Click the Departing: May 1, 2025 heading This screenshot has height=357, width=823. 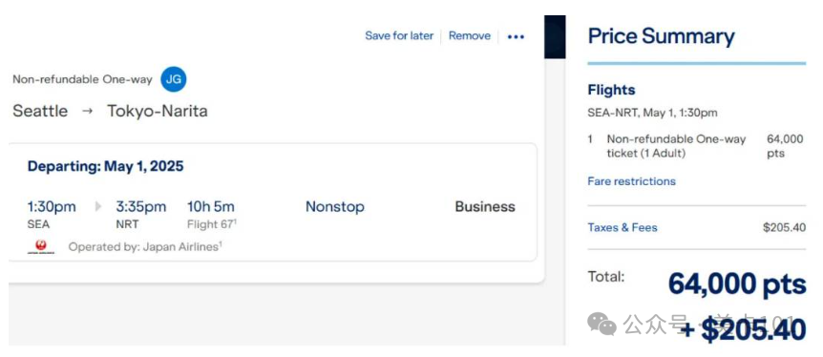[x=105, y=166]
